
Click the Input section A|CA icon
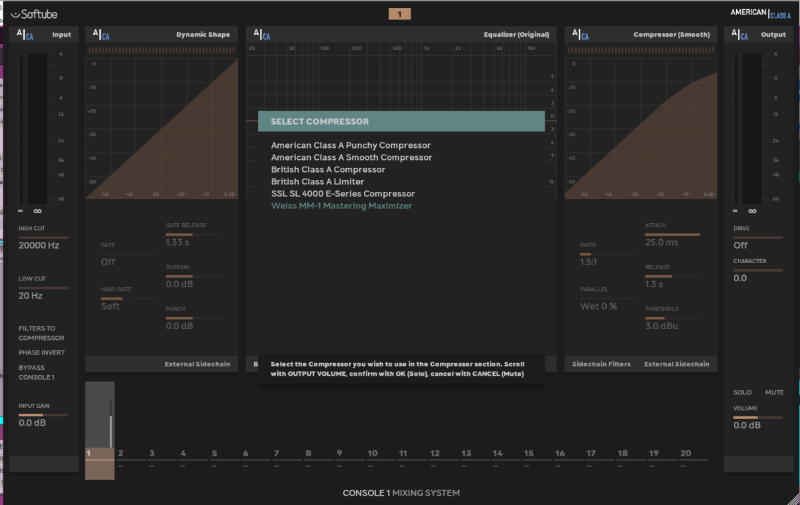tap(25, 35)
